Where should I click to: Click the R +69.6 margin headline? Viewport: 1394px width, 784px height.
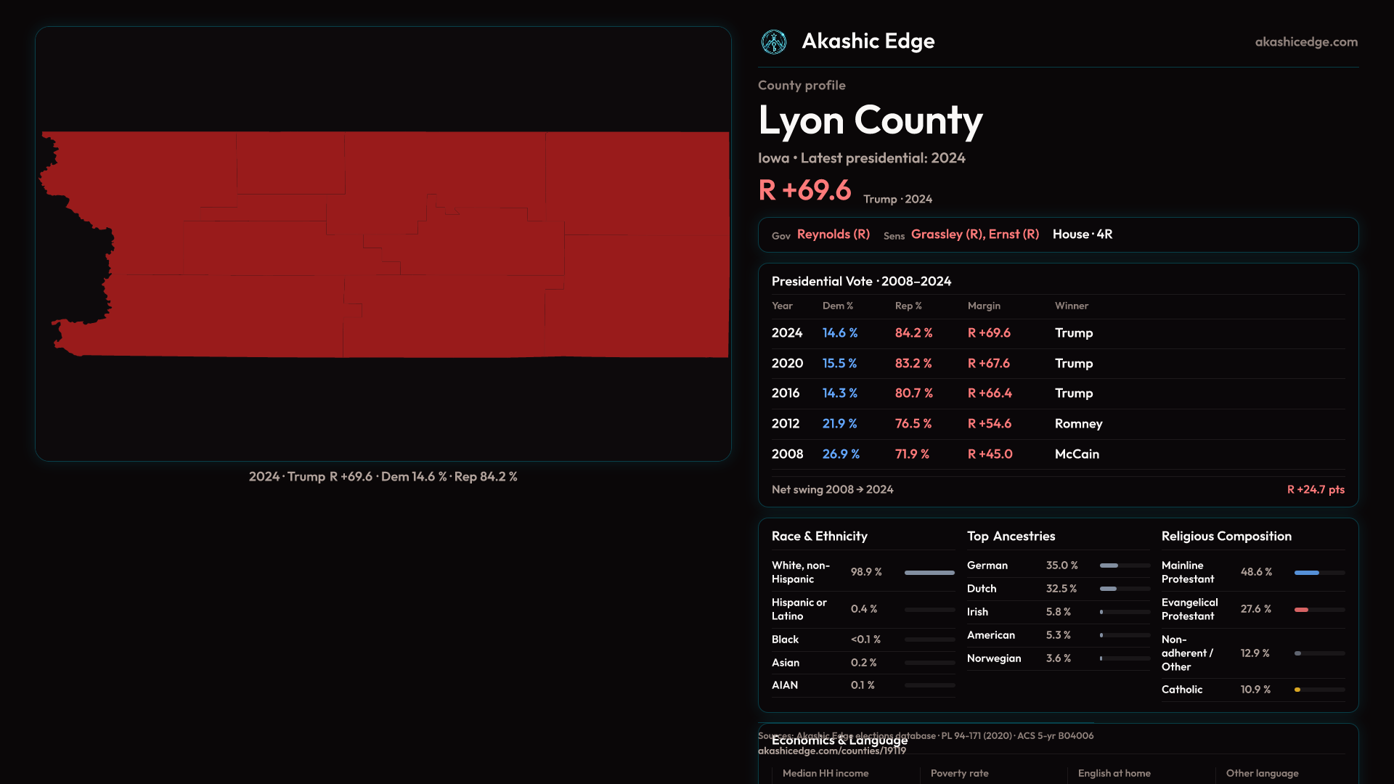pyautogui.click(x=804, y=191)
